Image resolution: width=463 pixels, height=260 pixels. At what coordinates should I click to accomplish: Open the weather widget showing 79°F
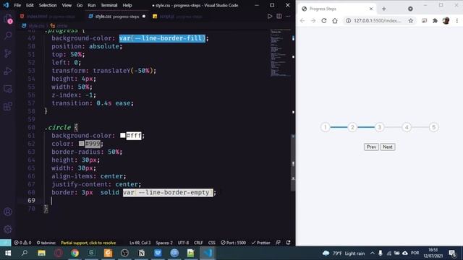coord(344,253)
